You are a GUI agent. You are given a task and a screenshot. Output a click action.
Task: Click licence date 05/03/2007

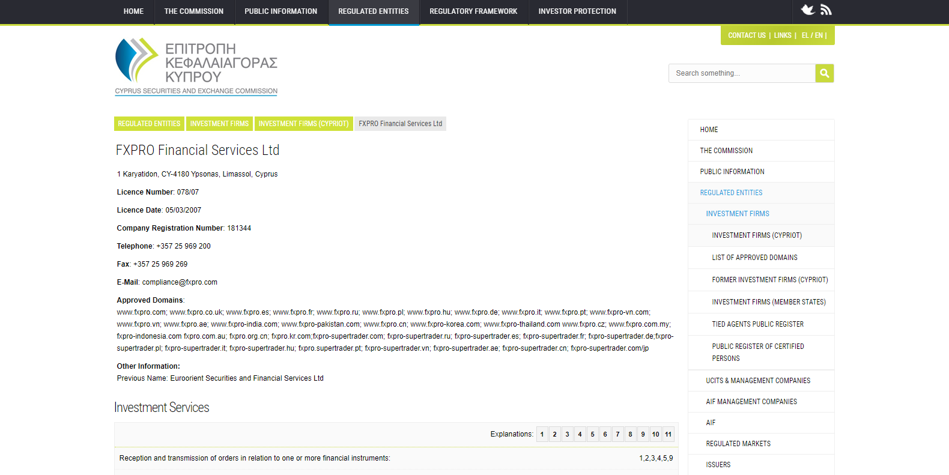coord(183,210)
